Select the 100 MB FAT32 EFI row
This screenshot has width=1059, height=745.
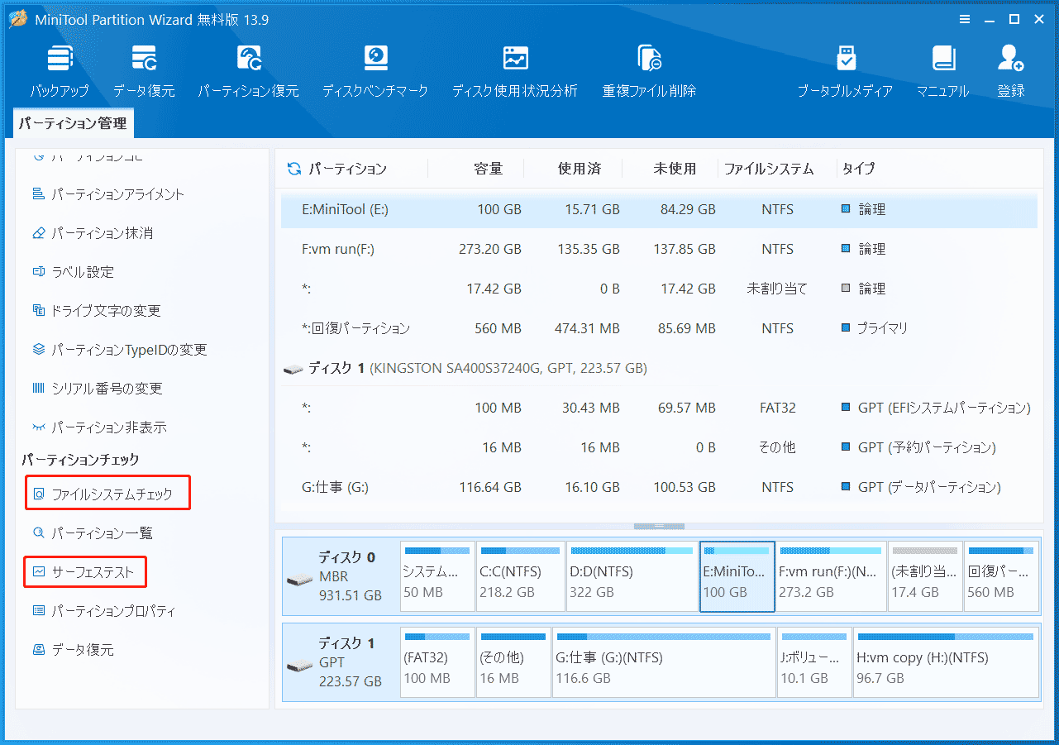pos(659,408)
